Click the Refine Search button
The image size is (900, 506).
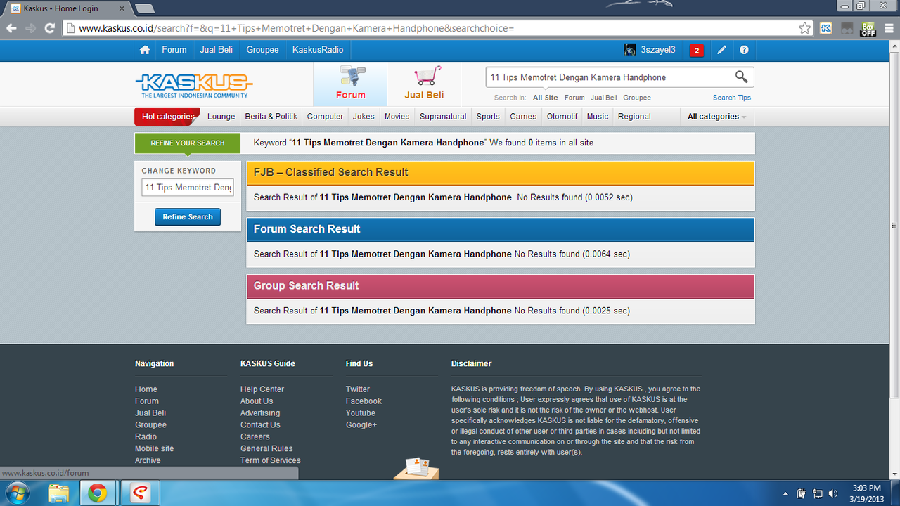point(188,217)
